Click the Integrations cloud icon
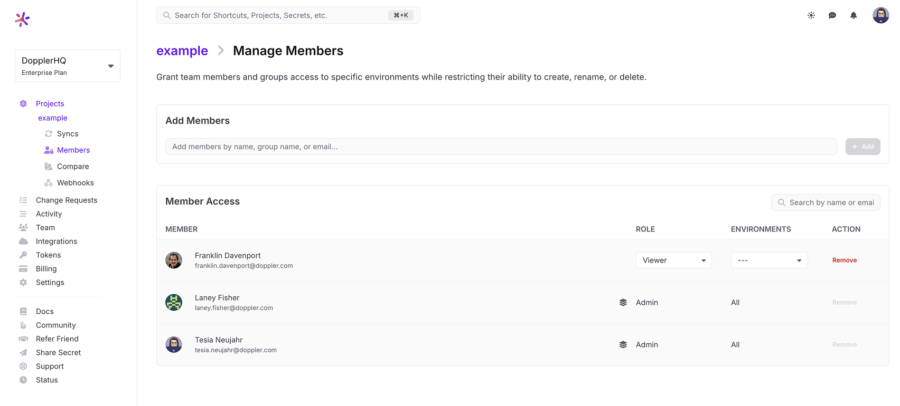This screenshot has width=900, height=406. (x=23, y=241)
